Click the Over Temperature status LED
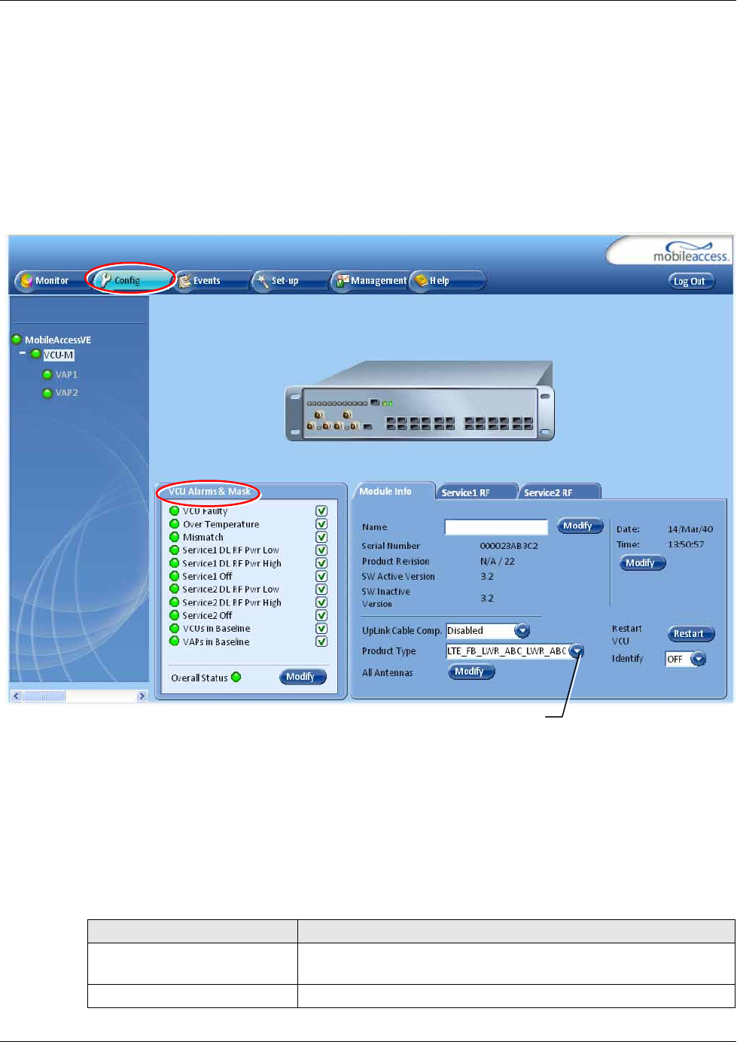Viewport: 737px width, 1042px height. coord(175,524)
